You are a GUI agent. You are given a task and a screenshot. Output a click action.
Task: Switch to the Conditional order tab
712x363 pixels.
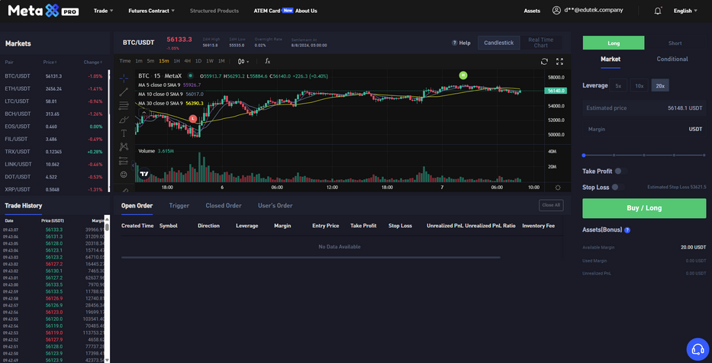point(672,59)
